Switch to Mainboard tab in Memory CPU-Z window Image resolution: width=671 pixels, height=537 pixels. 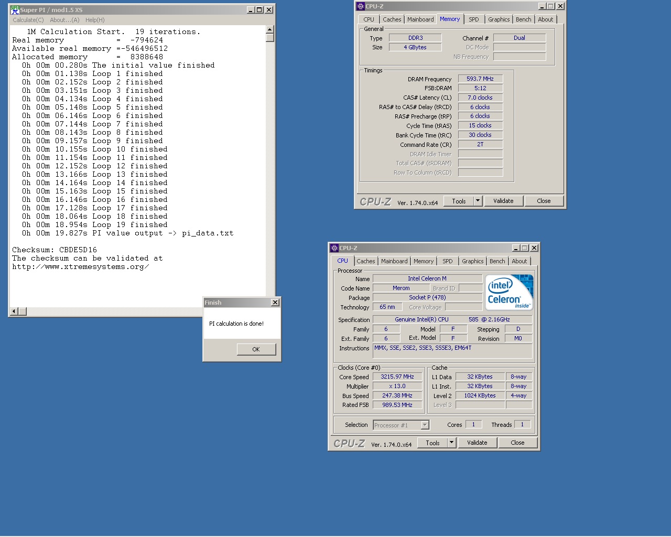click(420, 19)
